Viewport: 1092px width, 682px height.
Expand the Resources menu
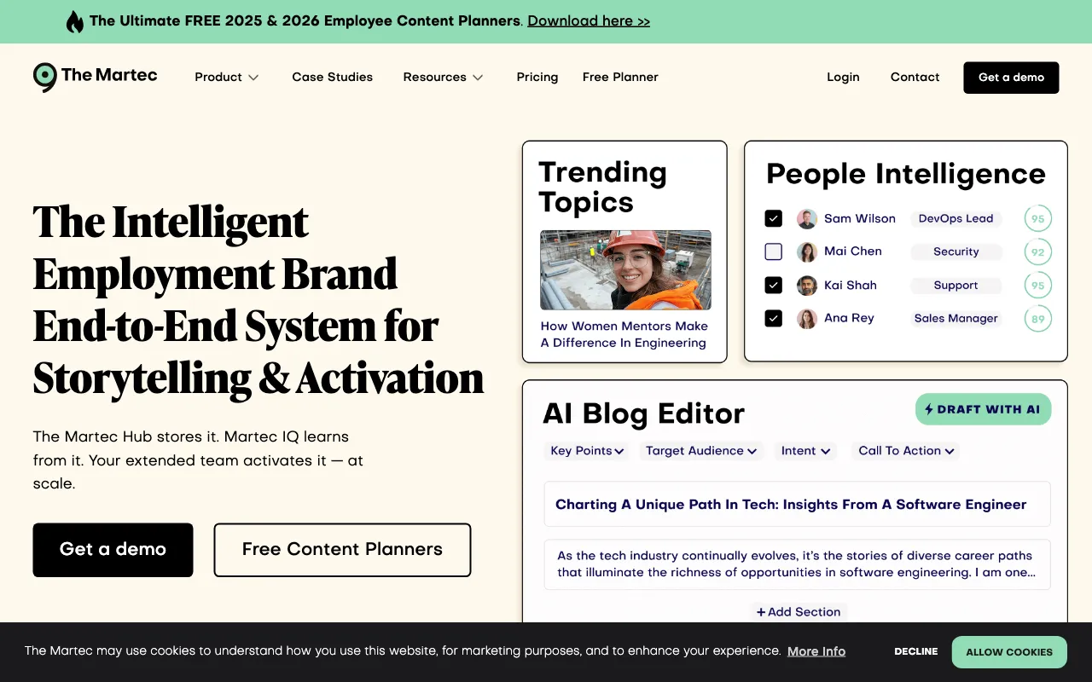tap(444, 77)
